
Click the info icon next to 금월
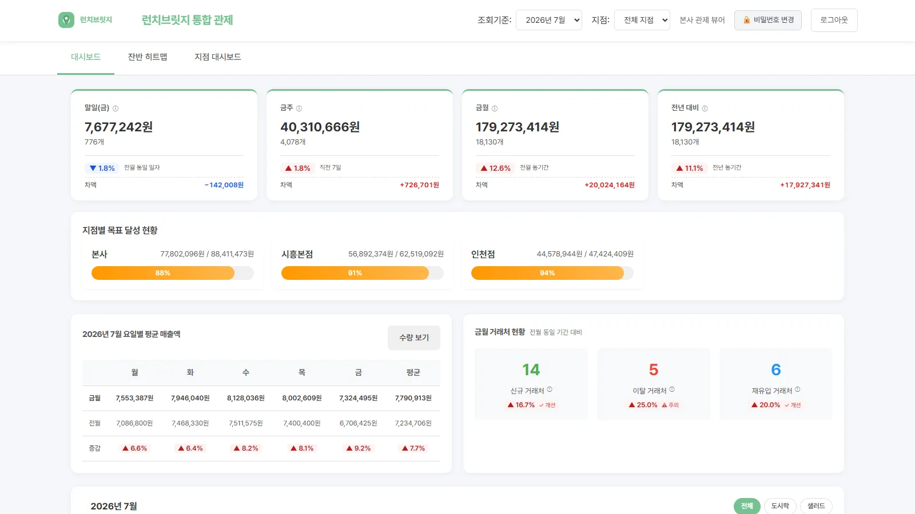click(495, 109)
